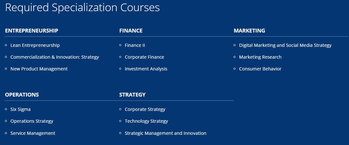
Task: Open New Product Management course
Action: (x=39, y=69)
